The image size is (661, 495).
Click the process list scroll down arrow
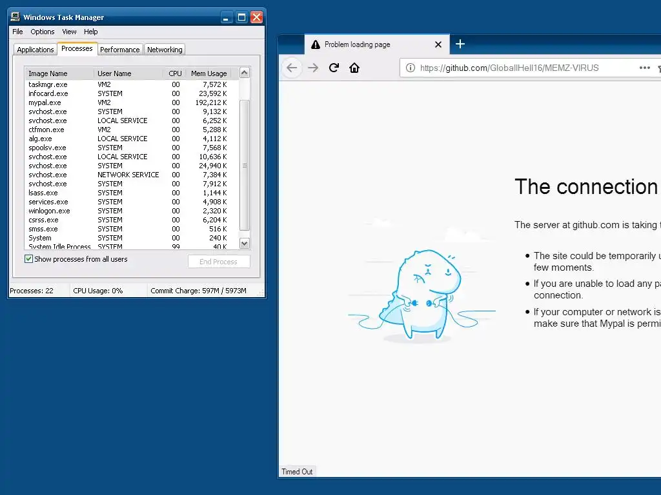click(245, 243)
